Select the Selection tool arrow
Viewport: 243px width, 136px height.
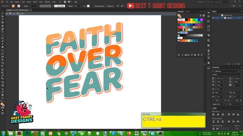pyautogui.click(x=3, y=14)
